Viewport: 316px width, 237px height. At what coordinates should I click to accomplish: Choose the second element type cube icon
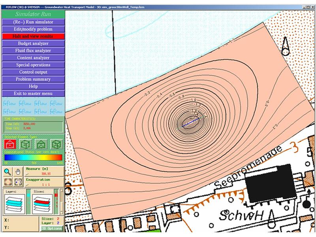pyautogui.click(x=26, y=144)
